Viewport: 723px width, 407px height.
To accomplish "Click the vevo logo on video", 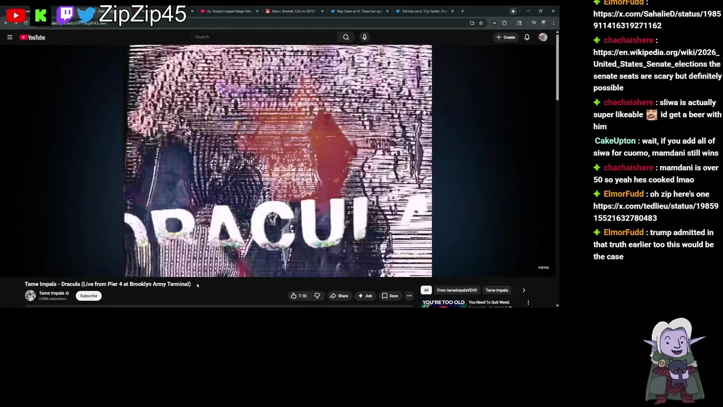I will [543, 267].
